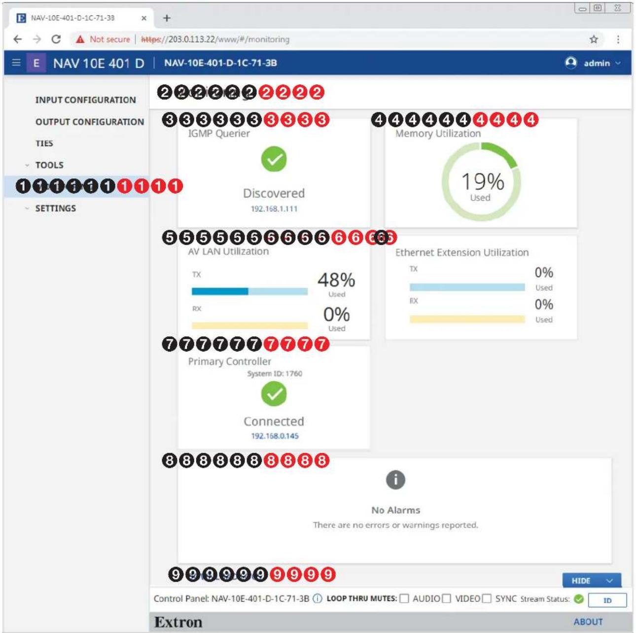Image resolution: width=636 pixels, height=633 pixels.
Task: Bookmark the page with the star icon
Action: (594, 39)
